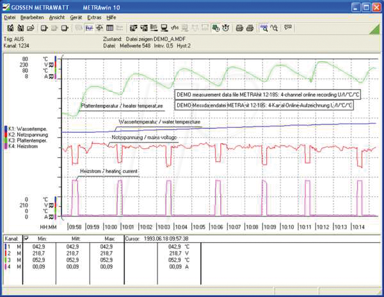Toggle the checkbox next to 230 V scale
This screenshot has height=297, width=384.
click(52, 65)
